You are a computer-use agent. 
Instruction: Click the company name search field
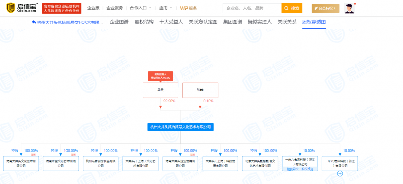[252, 8]
